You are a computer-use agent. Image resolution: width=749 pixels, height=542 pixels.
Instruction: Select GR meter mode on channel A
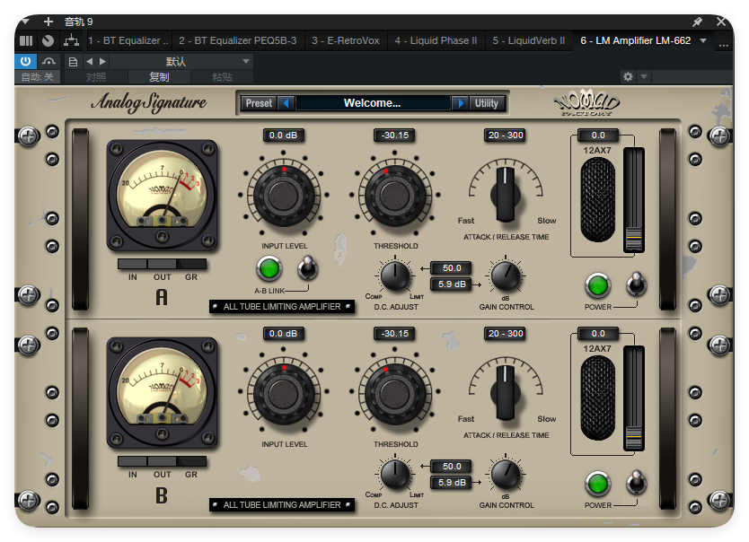(191, 265)
